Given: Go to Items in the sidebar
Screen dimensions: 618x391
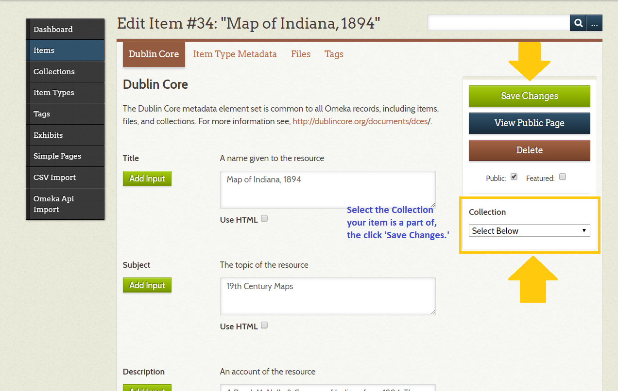Looking at the screenshot, I should [x=65, y=50].
